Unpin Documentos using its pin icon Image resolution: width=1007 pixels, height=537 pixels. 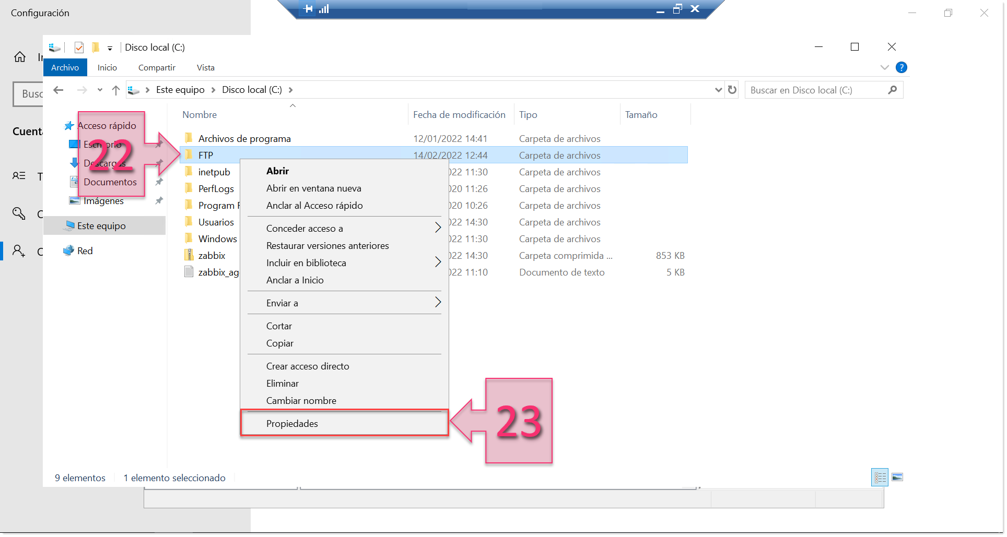click(159, 182)
